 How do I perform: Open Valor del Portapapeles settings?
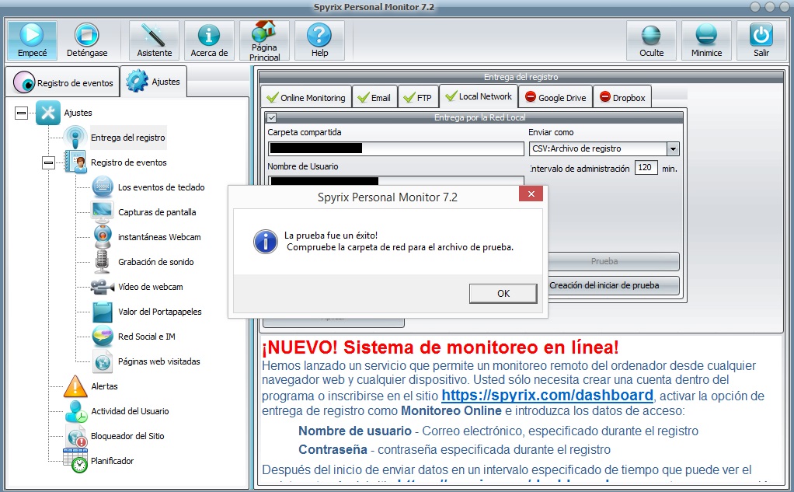coord(159,311)
